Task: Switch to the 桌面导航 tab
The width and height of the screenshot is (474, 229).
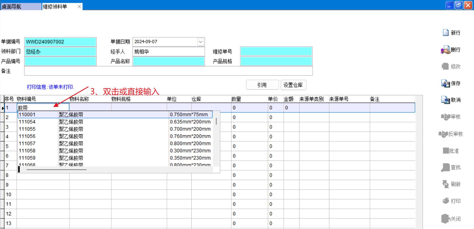Action: (21, 6)
